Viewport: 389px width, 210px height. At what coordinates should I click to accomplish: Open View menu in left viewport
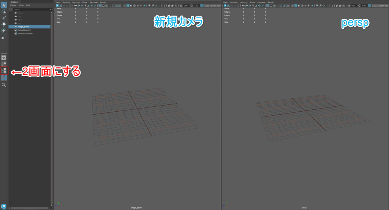pos(58,2)
